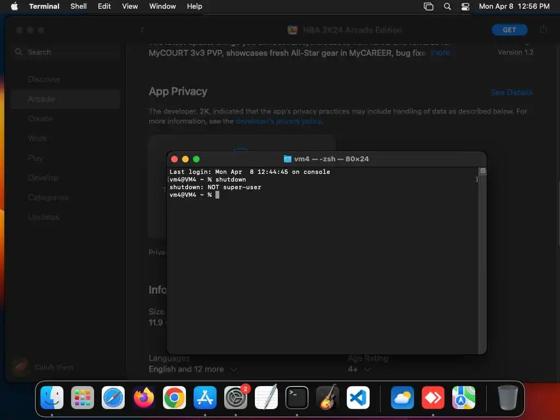Image resolution: width=560 pixels, height=420 pixels.
Task: Click the 'App Privacy' heading
Action: 178,91
